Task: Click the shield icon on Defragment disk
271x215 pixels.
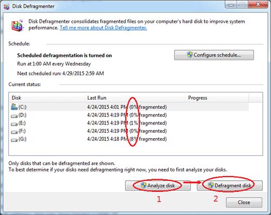Action: tap(211, 185)
